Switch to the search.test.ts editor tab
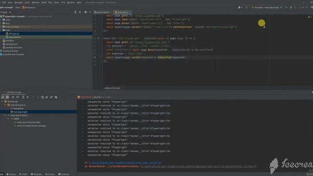This screenshot has width=313, height=176. pos(102,12)
